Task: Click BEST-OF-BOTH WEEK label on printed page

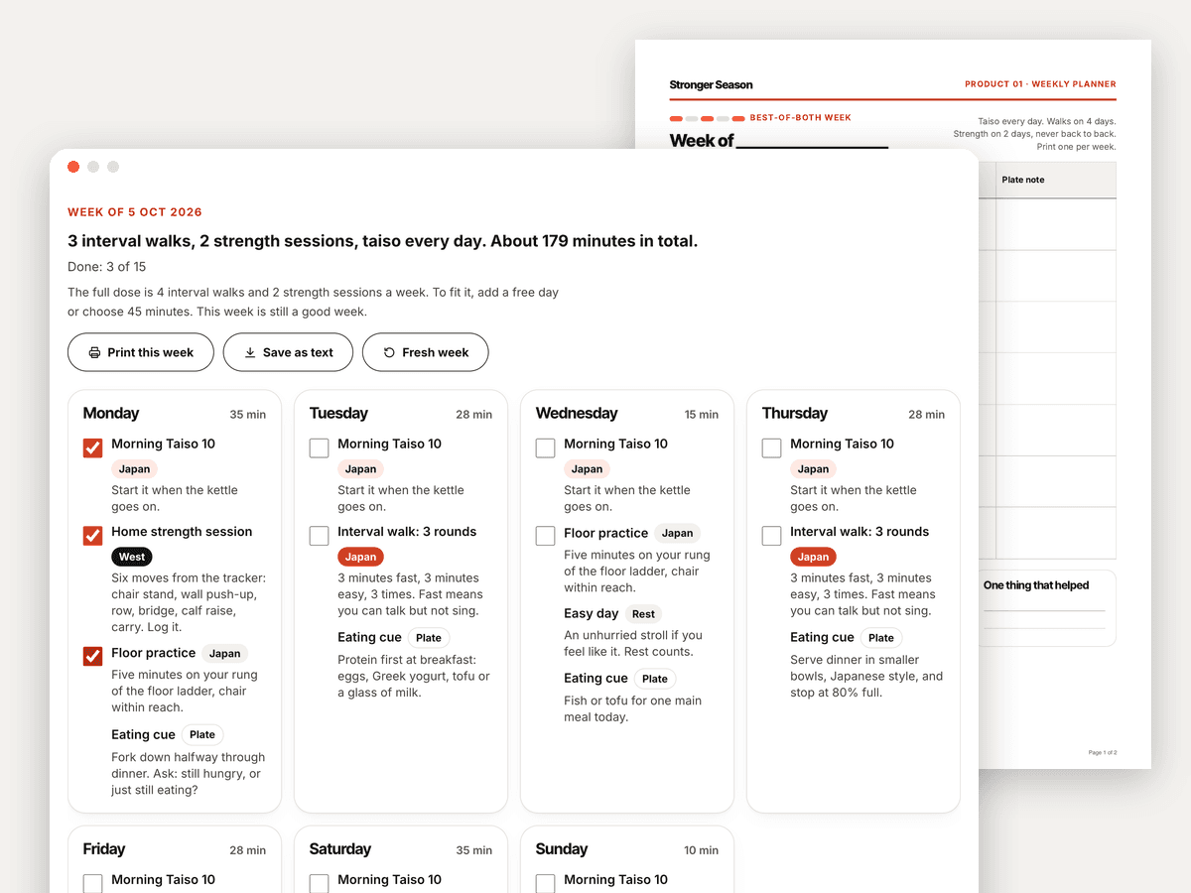Action: 801,118
